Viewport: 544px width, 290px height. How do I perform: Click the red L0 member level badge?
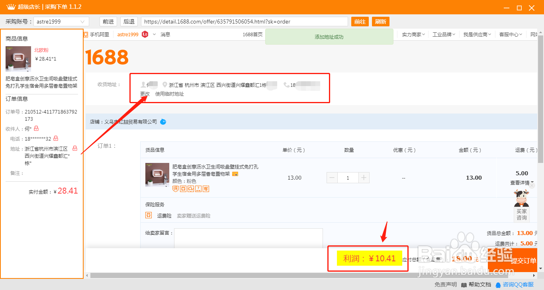pyautogui.click(x=145, y=35)
